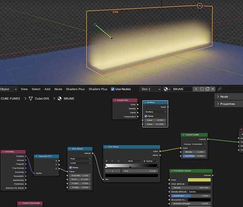
Task: Click the BRUME material sphere icon in breadcrumb
Action: (59, 98)
